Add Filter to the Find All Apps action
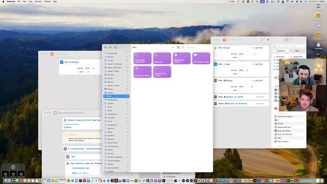Screen dimensions: 327x184 [258, 48]
